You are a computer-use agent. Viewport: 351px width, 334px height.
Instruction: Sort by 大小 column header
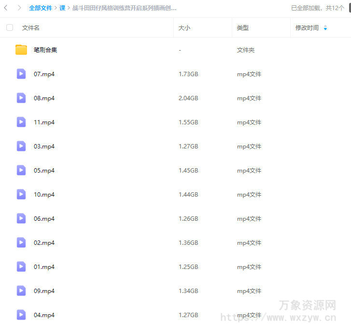(x=184, y=27)
